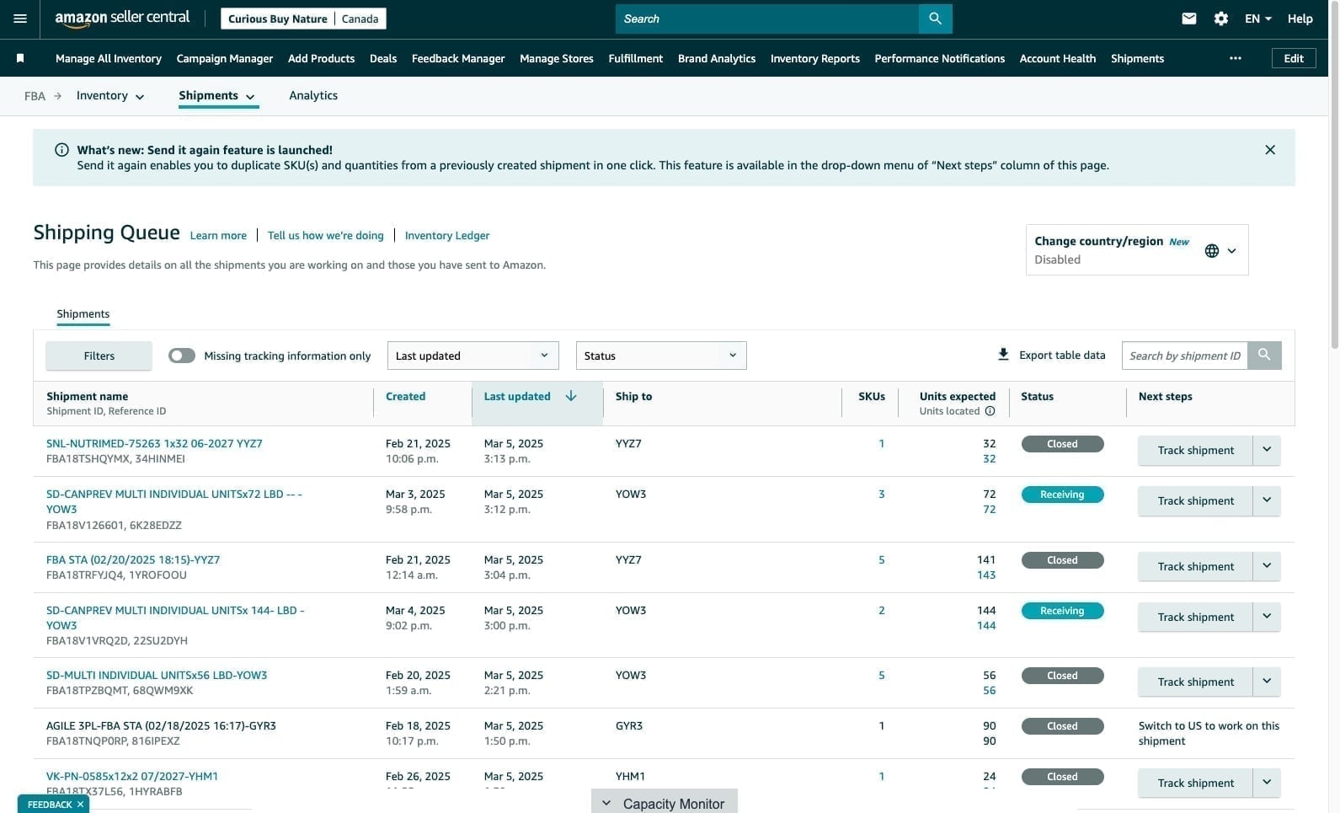Click Track shipment for VK-PN-0585x12x2
1340x813 pixels.
click(x=1195, y=783)
